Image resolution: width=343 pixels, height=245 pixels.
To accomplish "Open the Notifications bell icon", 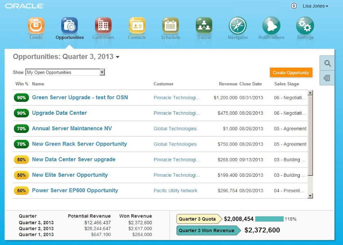I will [271, 25].
